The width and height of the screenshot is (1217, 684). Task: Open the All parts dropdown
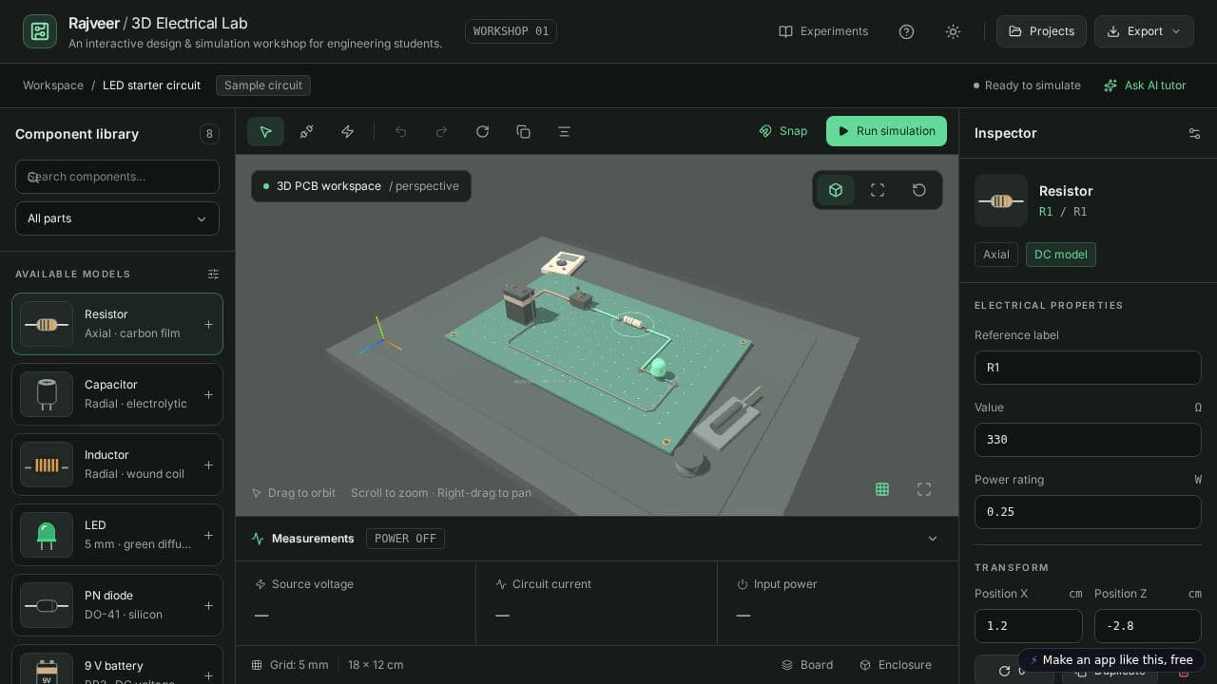(117, 218)
